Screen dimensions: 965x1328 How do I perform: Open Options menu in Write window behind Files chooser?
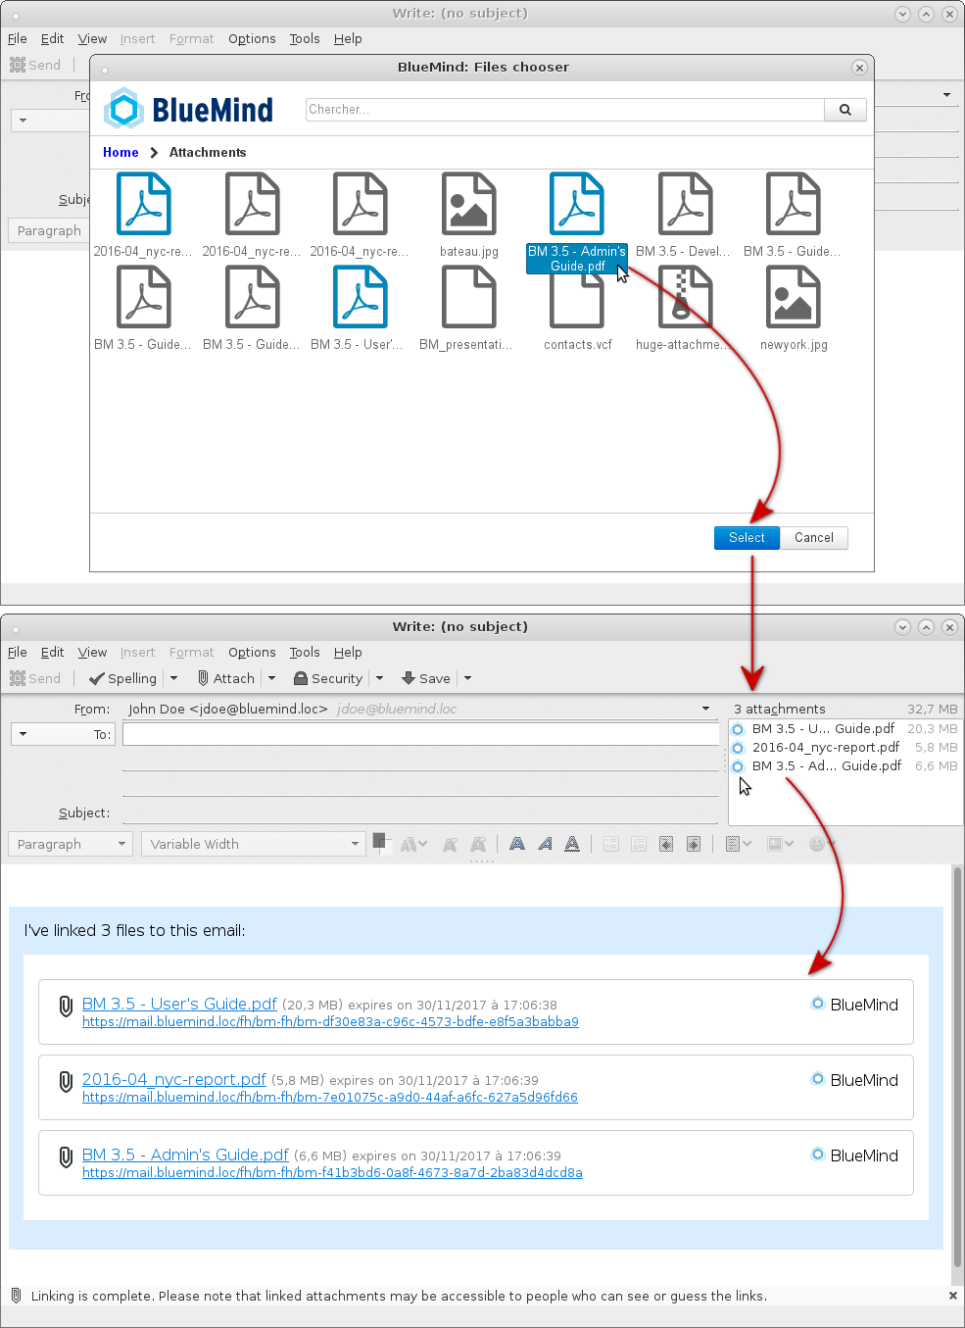(252, 38)
